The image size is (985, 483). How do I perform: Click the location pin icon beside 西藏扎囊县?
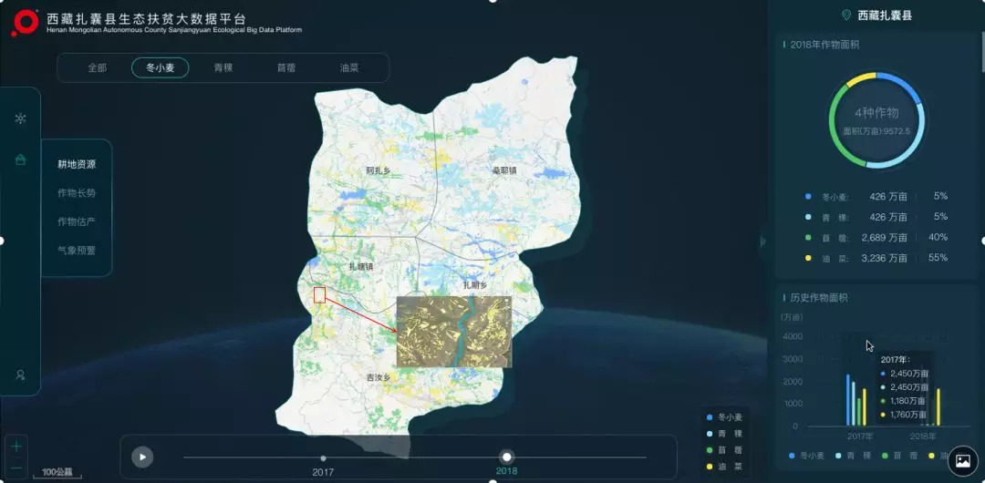point(846,15)
